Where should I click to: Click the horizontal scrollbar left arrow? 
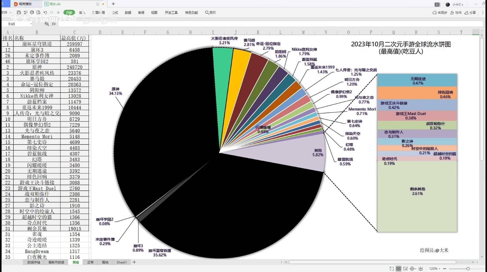click(x=286, y=262)
